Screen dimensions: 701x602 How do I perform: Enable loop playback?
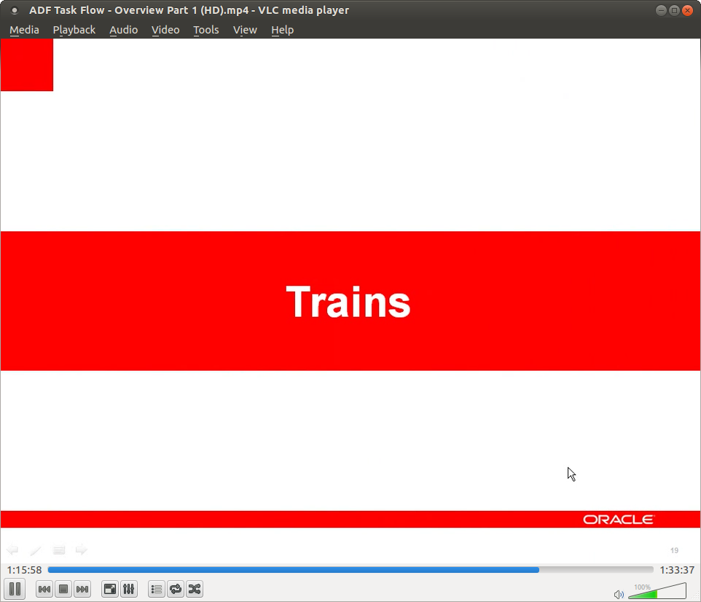(175, 589)
